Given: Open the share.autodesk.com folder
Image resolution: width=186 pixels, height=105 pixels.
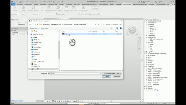Looking at the screenshot, I should pyautogui.click(x=37, y=62).
